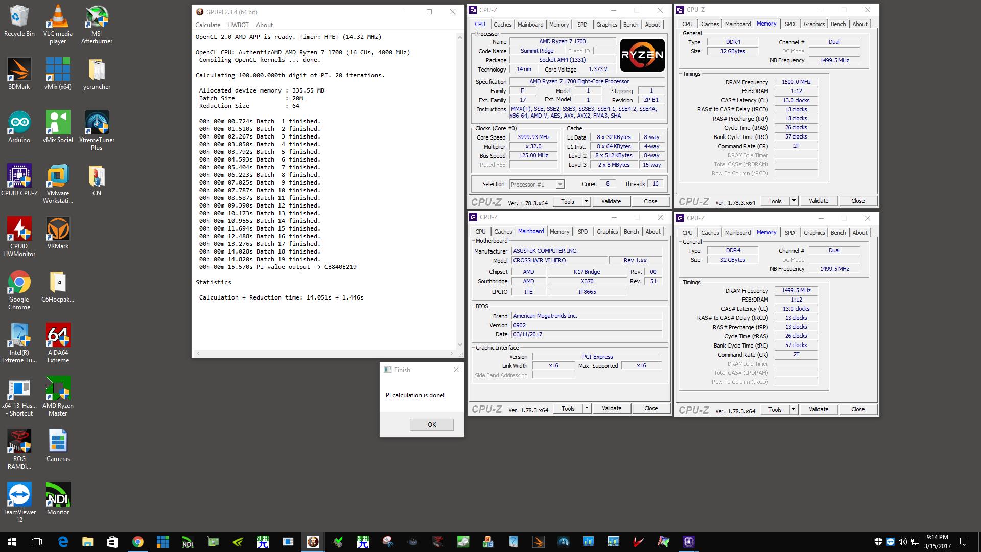Open the Recycle Bin desktop icon

[x=19, y=21]
